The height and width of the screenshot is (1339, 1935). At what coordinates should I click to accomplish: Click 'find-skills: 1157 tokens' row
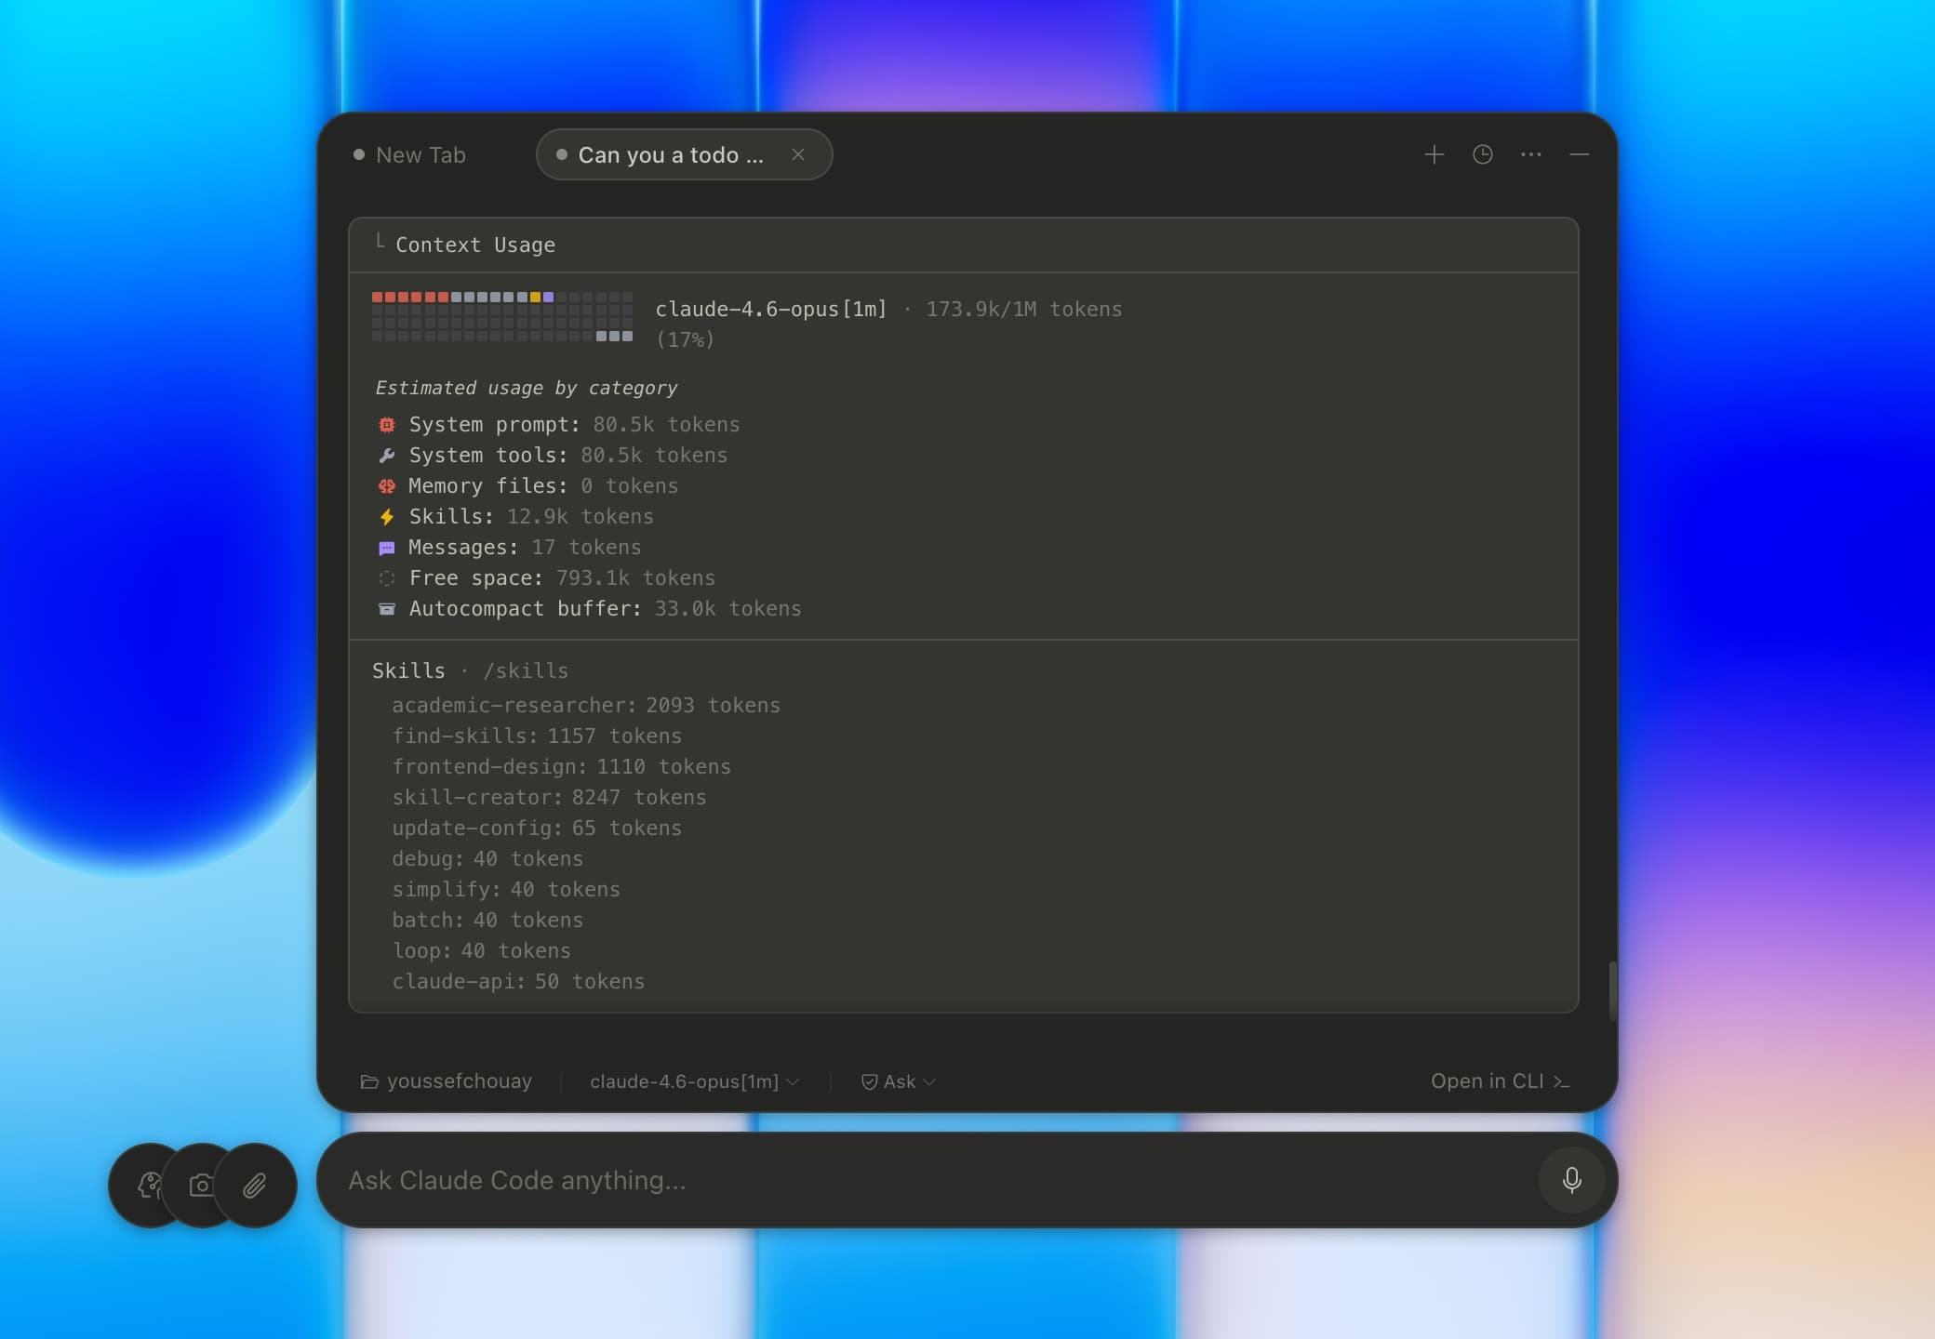click(537, 736)
